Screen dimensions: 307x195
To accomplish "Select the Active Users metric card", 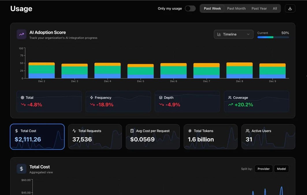I will click(x=268, y=137).
